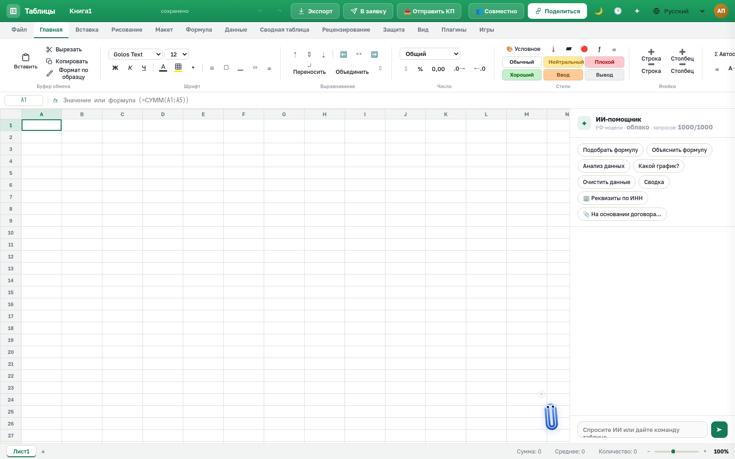The image size is (735, 459).
Task: Switch to the Рецензирование tab
Action: [x=346, y=30]
